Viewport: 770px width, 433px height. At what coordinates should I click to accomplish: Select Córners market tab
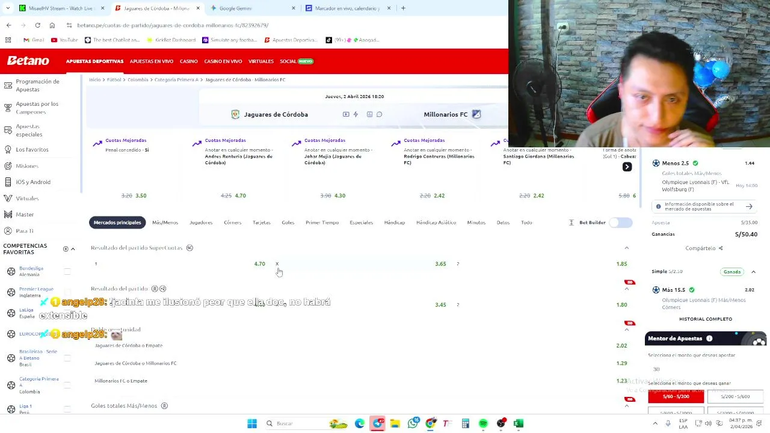click(x=232, y=223)
